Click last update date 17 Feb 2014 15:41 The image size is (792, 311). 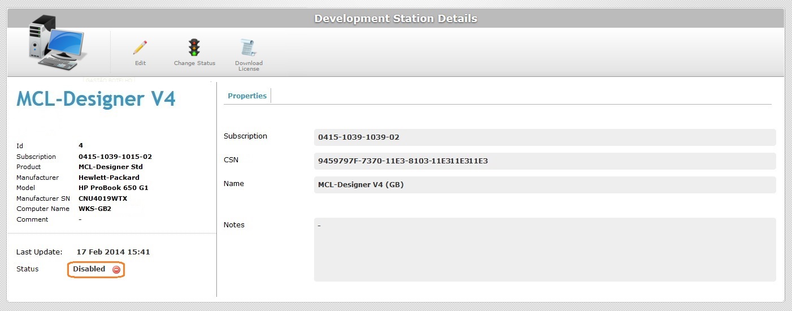pos(113,252)
